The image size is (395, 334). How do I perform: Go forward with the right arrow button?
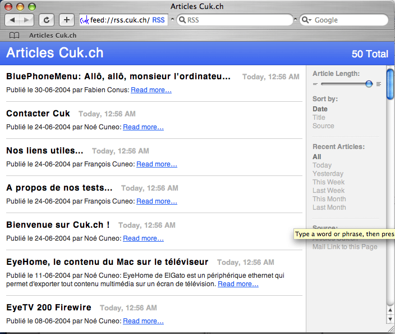click(x=26, y=20)
